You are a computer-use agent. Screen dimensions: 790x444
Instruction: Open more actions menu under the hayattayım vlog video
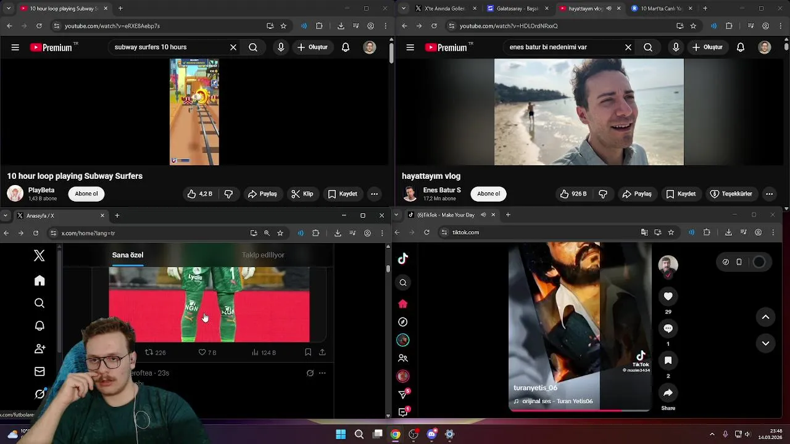tap(769, 194)
